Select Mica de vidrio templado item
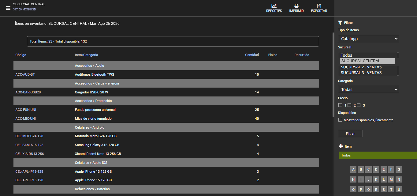Viewport: 417px width, 196px height. 93,119
